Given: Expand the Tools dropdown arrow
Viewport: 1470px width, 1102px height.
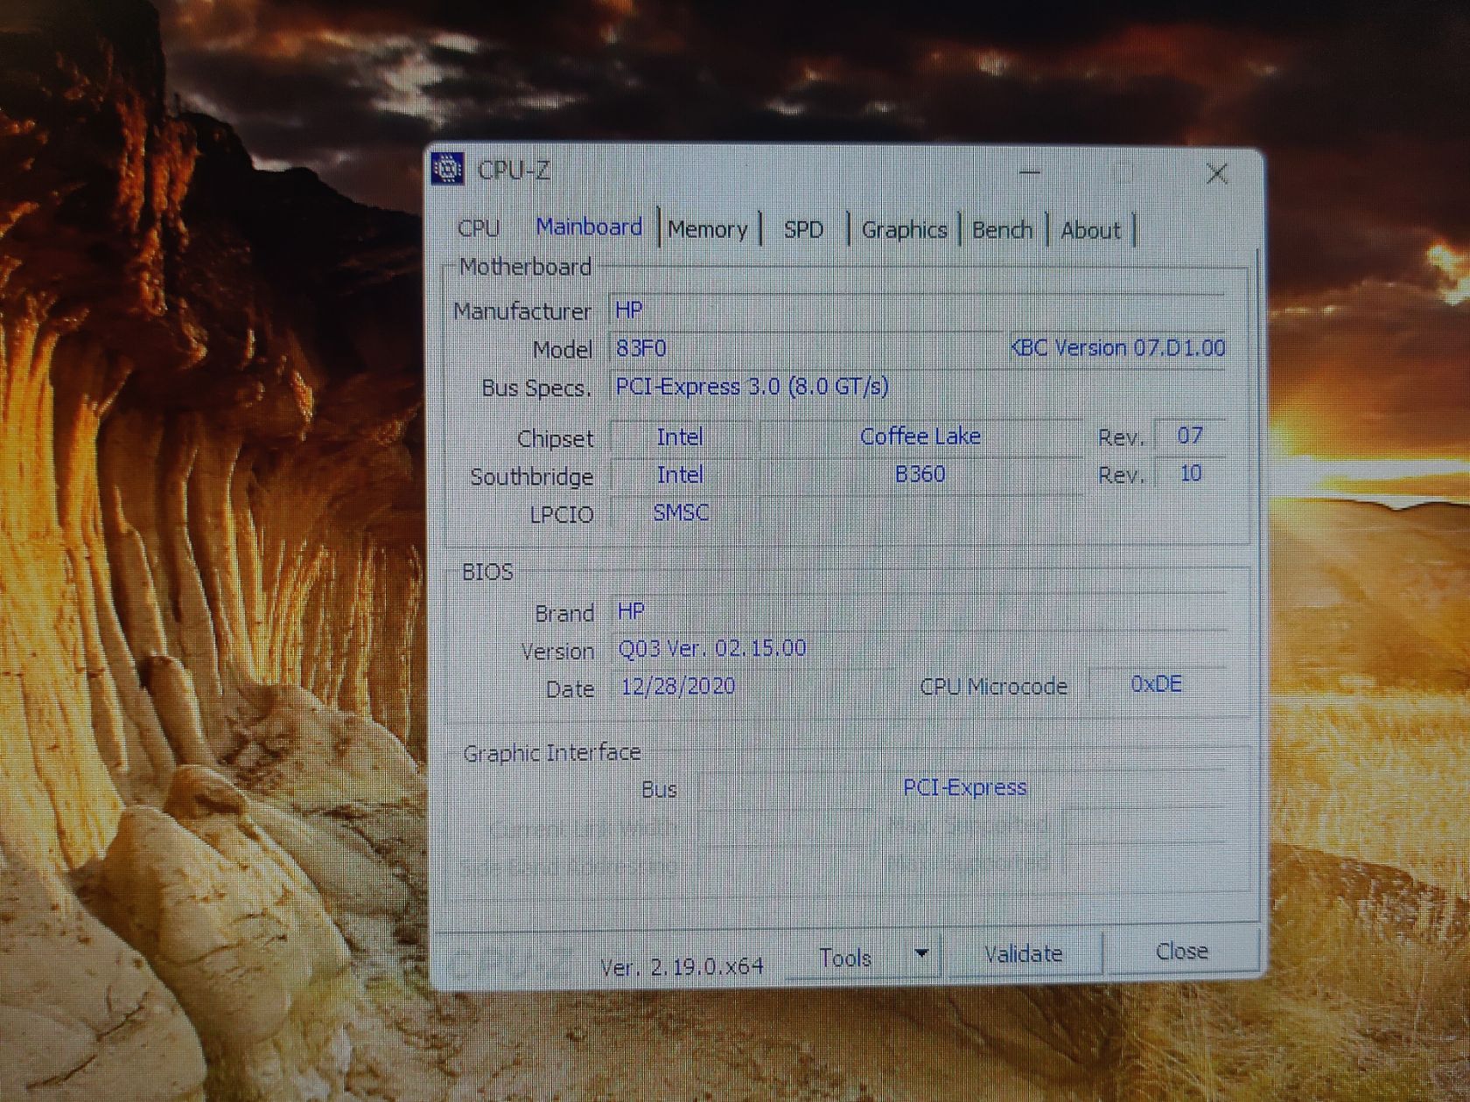Looking at the screenshot, I should (920, 954).
